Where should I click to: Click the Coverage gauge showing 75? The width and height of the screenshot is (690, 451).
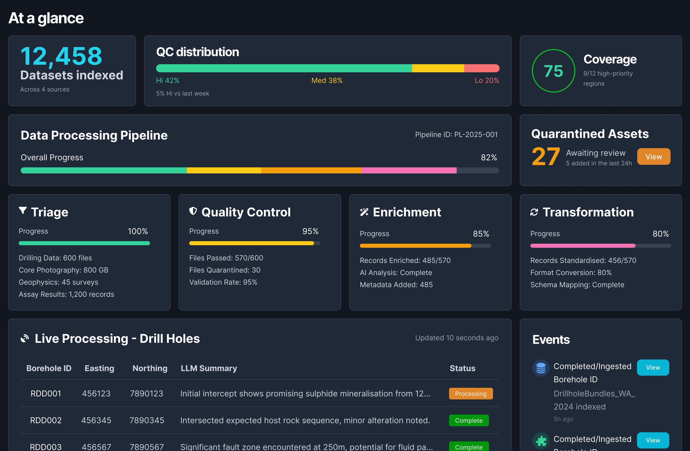(x=553, y=71)
